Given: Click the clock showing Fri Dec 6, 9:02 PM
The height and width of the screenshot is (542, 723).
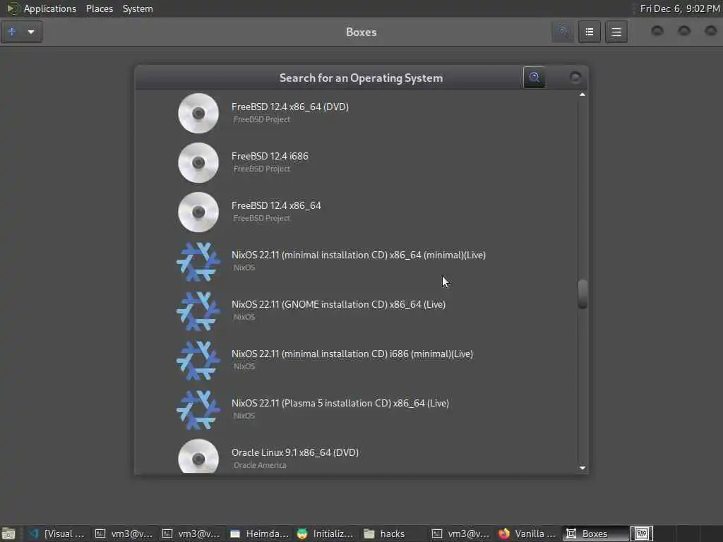Looking at the screenshot, I should pyautogui.click(x=680, y=8).
